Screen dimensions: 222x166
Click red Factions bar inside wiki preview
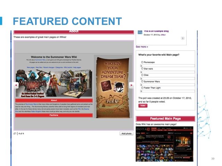(x=54, y=115)
